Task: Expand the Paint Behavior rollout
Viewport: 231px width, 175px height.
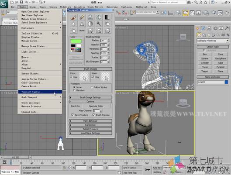Action: point(90,121)
